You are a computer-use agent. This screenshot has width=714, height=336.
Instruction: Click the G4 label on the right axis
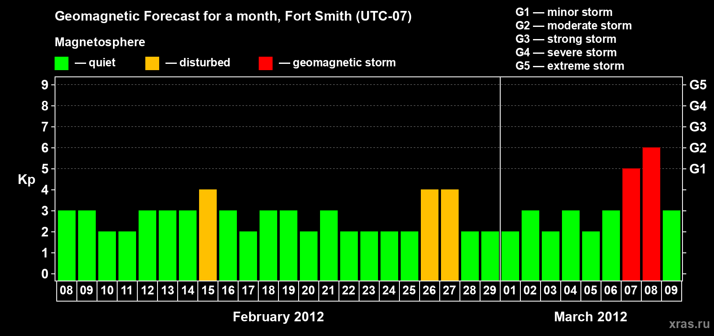698,106
